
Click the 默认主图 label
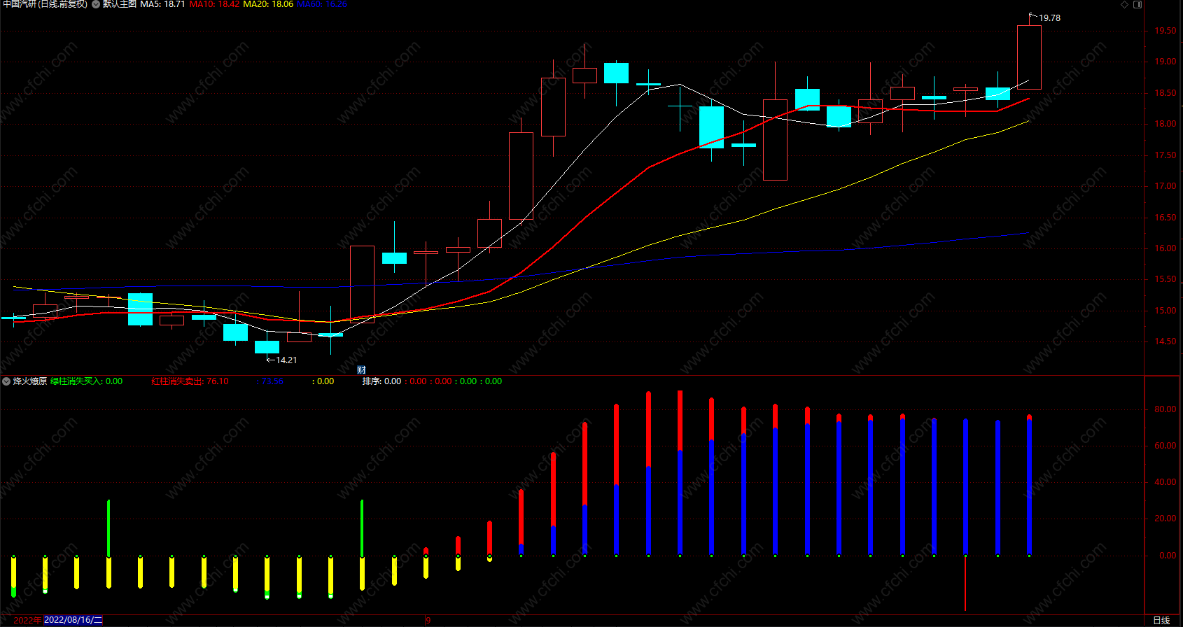point(120,4)
